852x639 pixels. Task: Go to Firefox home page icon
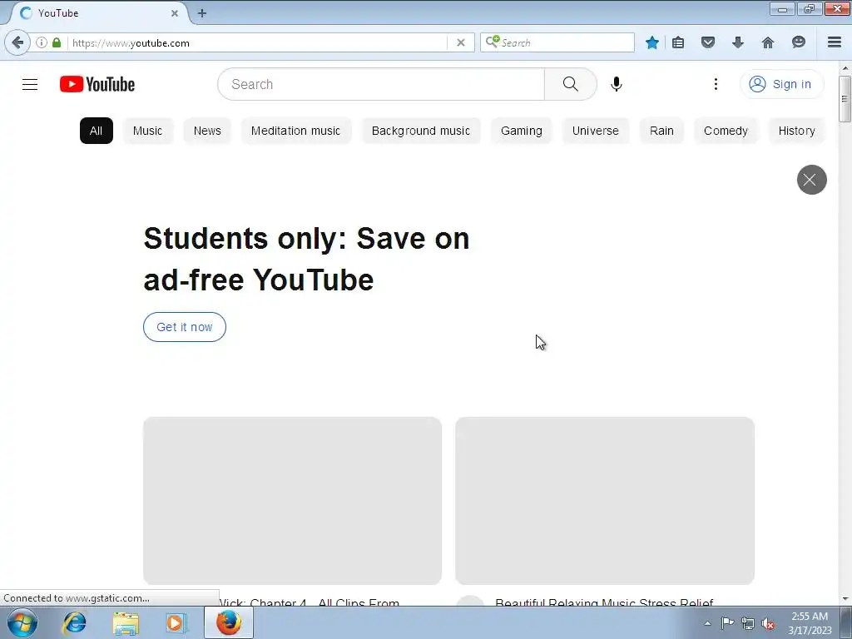(x=768, y=42)
